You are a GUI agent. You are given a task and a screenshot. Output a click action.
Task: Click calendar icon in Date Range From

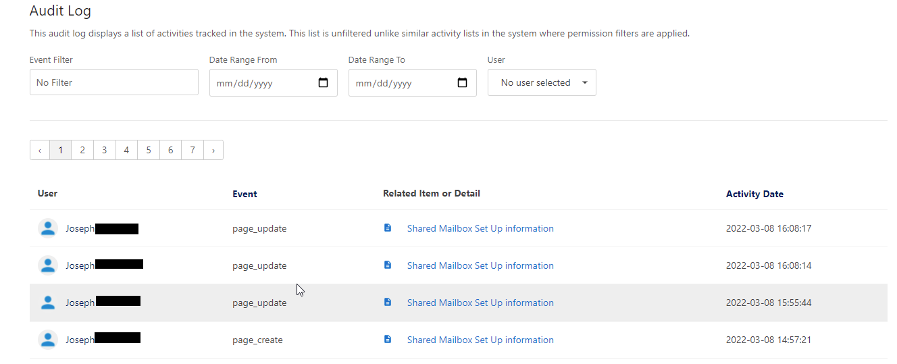pyautogui.click(x=323, y=83)
